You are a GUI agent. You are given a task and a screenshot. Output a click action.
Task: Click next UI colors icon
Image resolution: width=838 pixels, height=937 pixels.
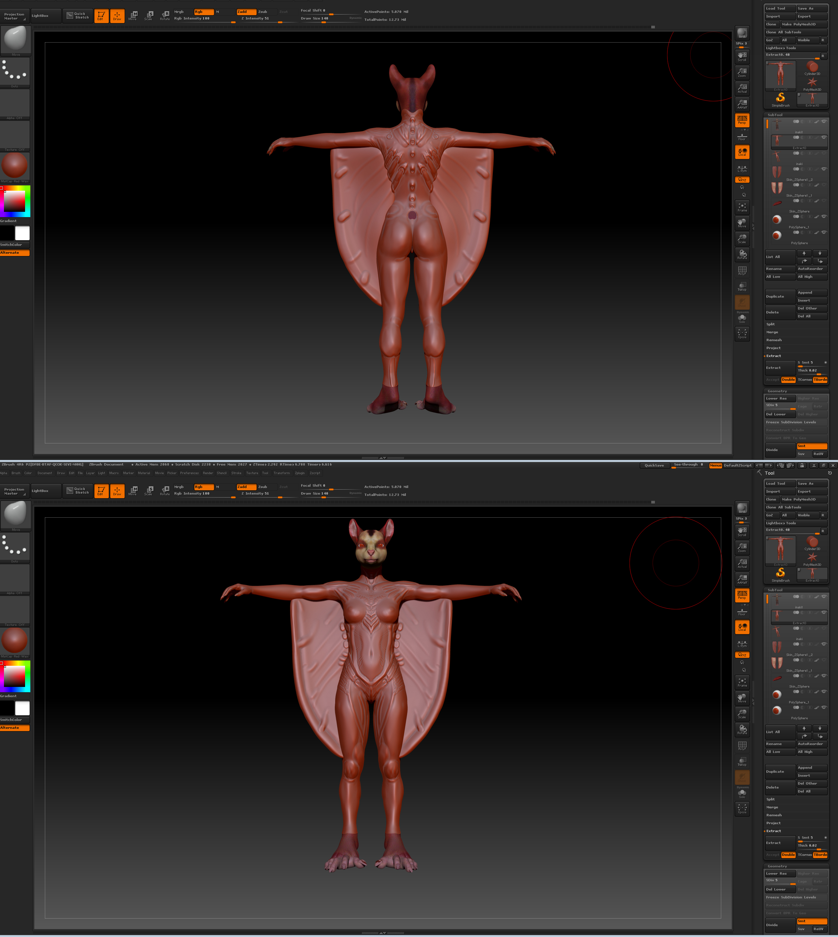point(769,466)
